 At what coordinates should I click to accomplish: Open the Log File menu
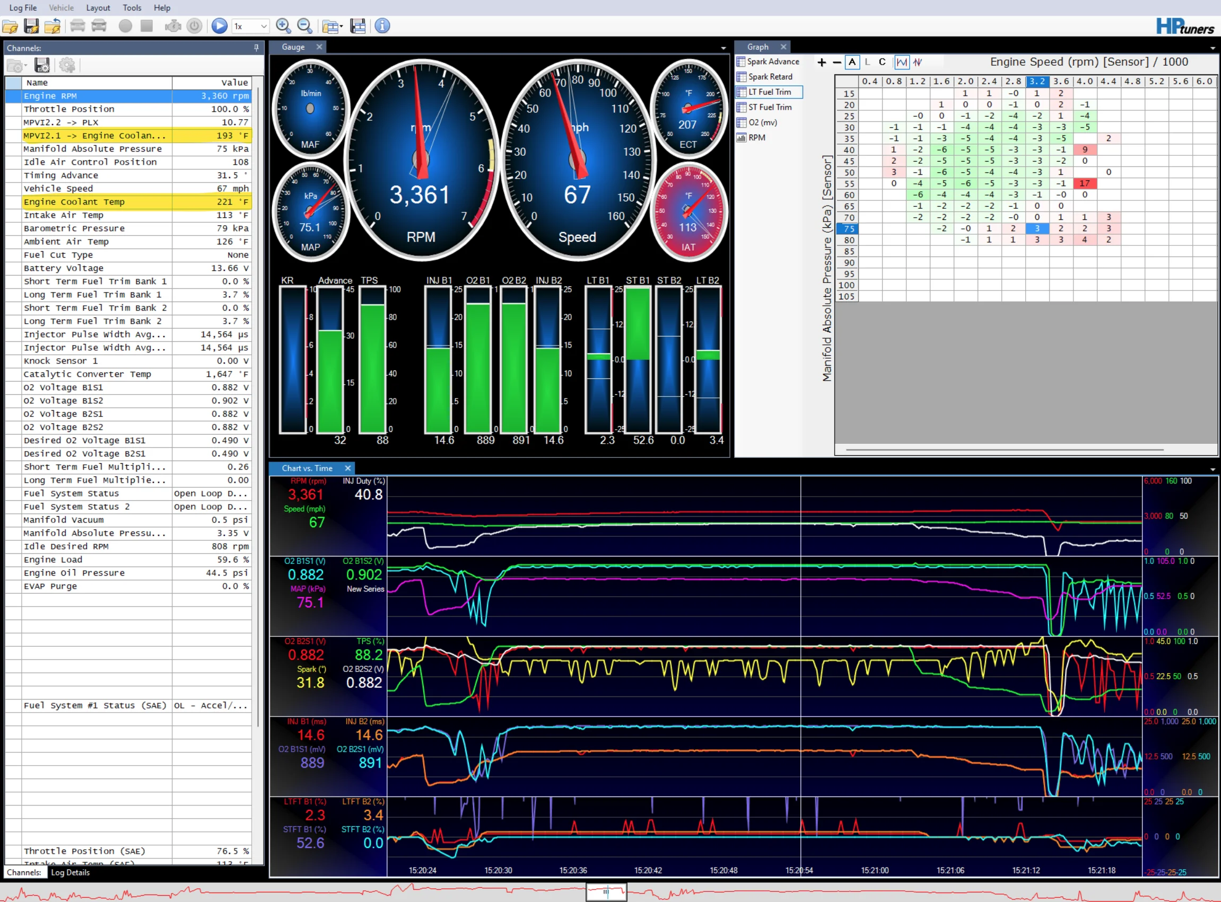(23, 7)
